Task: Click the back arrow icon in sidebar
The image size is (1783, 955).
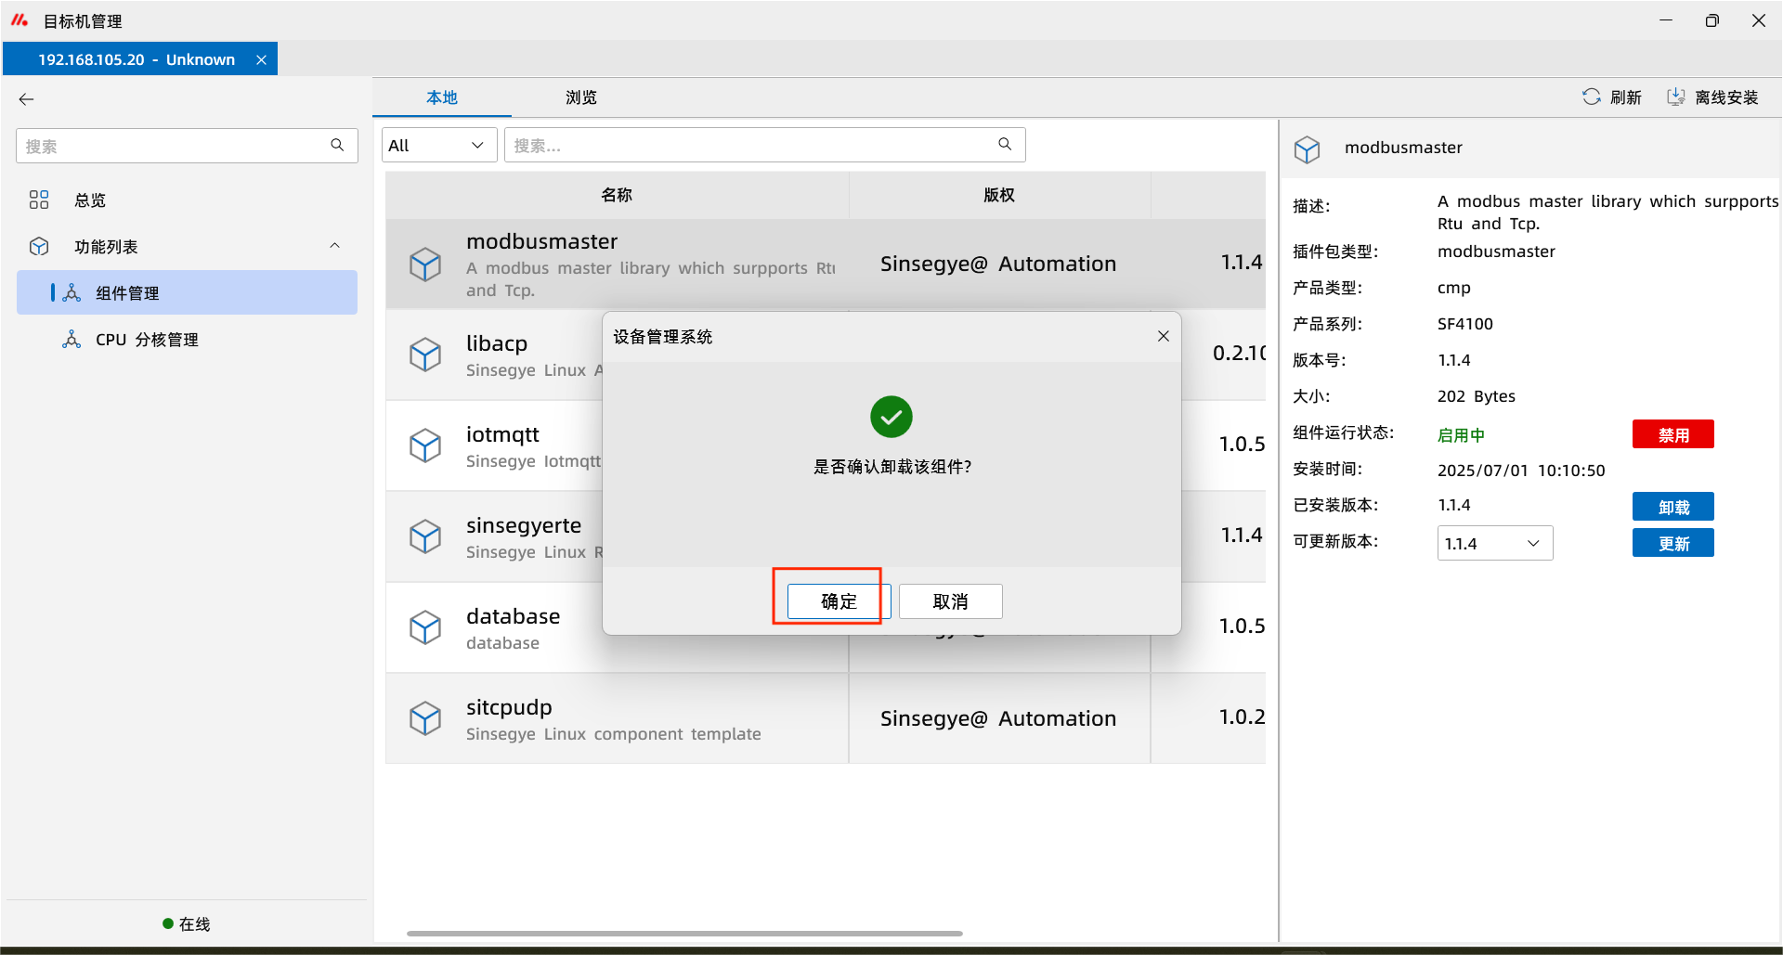Action: (26, 99)
